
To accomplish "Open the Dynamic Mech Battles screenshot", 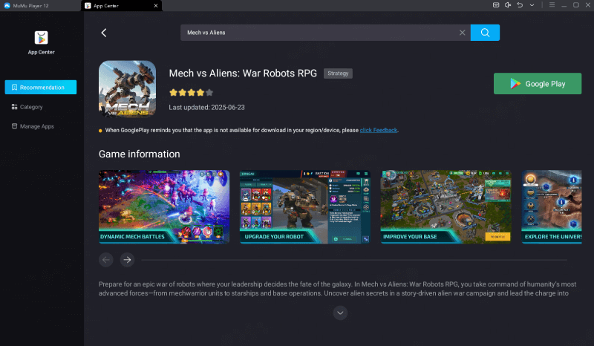I will click(164, 207).
